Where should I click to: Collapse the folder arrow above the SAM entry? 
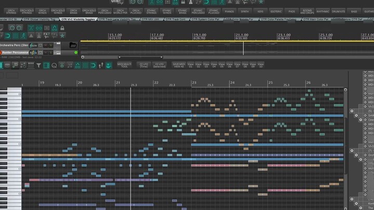pos(352,111)
